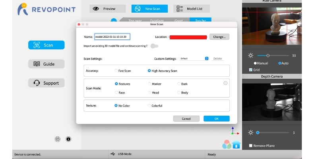Click the Scan Mode info icon
This screenshot has height=159, width=318.
(225, 83)
